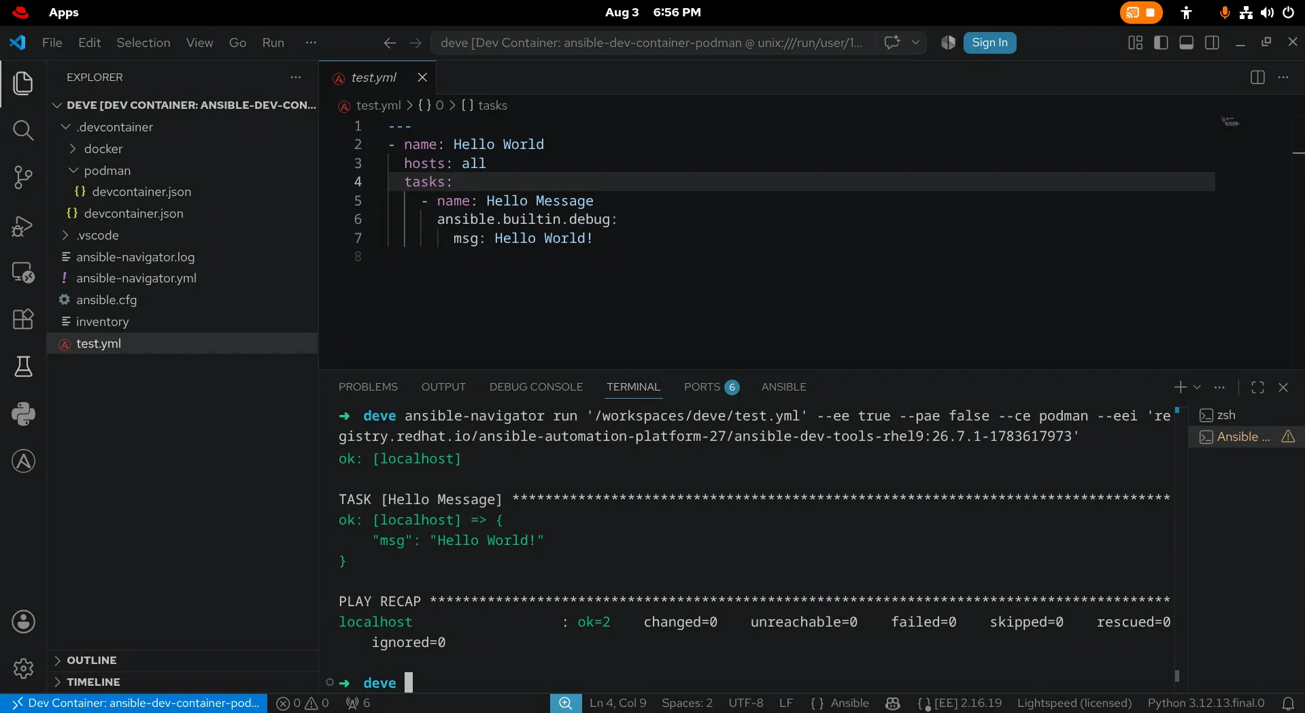Collapse the DEVE workspace folder
This screenshot has width=1305, height=713.
click(x=58, y=105)
